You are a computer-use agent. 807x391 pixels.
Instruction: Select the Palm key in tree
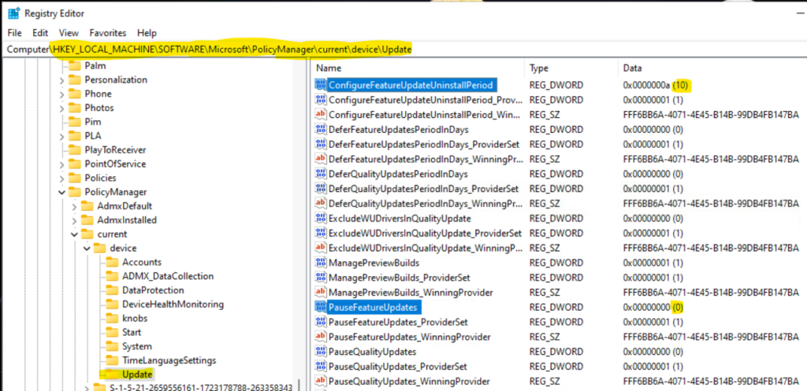[x=95, y=66]
